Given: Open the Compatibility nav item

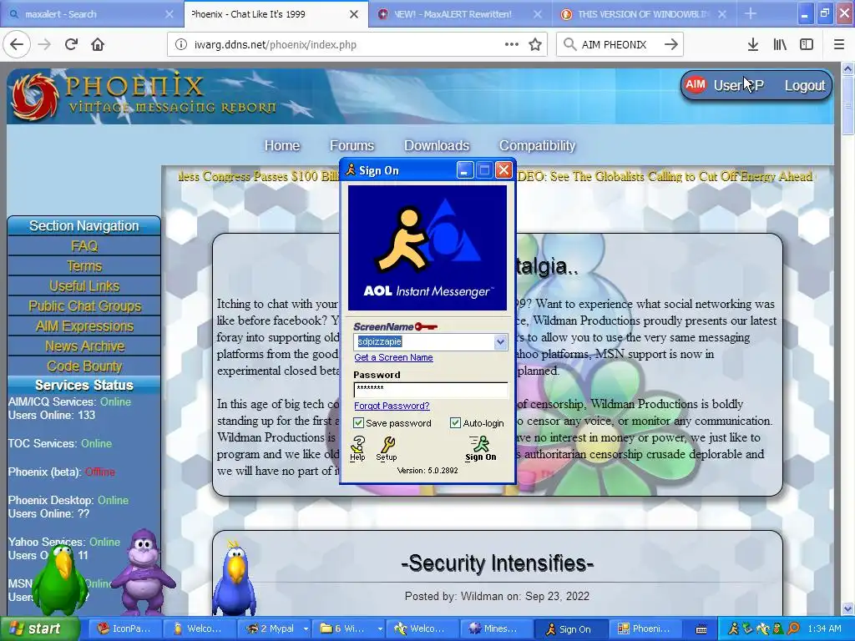Looking at the screenshot, I should [x=537, y=145].
